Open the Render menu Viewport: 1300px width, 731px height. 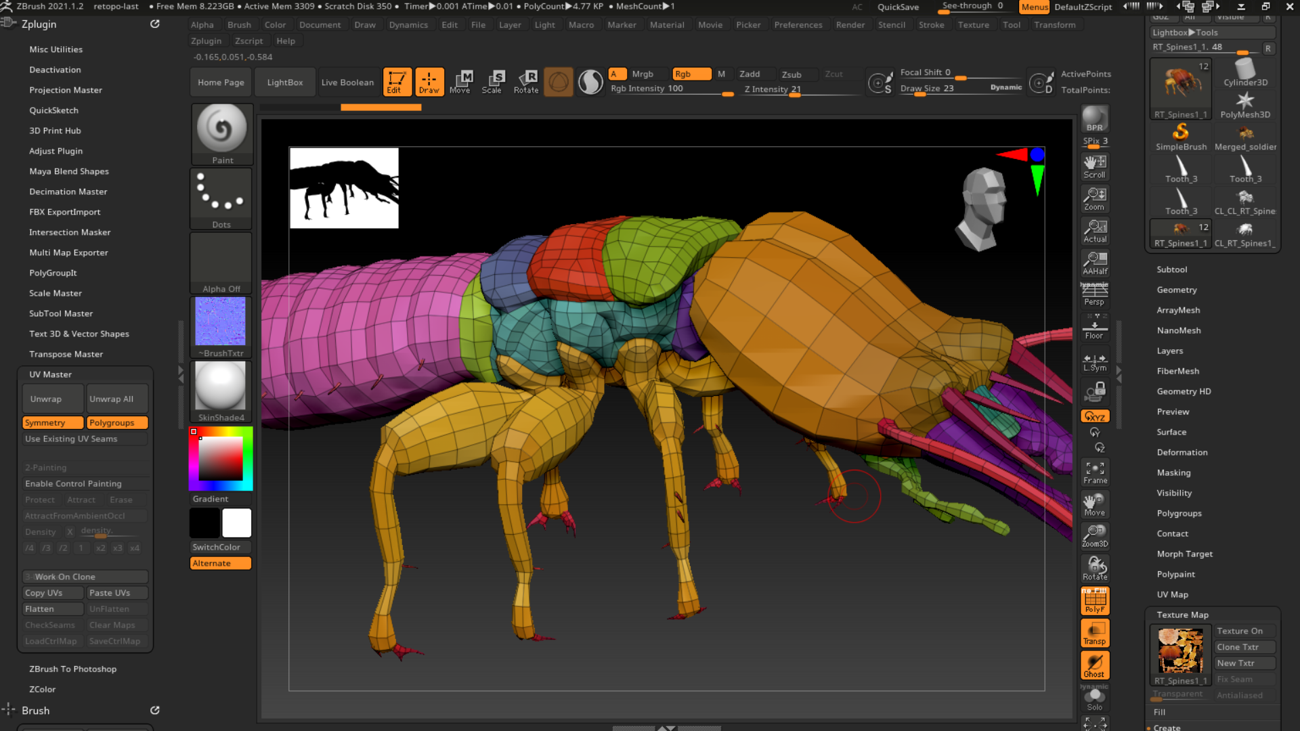(x=850, y=24)
